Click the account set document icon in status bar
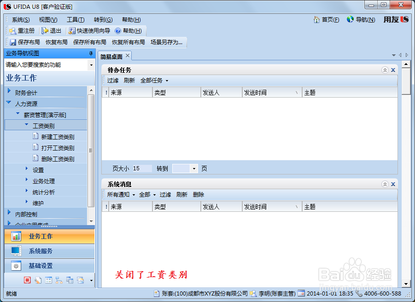415x302 pixels. click(x=157, y=294)
